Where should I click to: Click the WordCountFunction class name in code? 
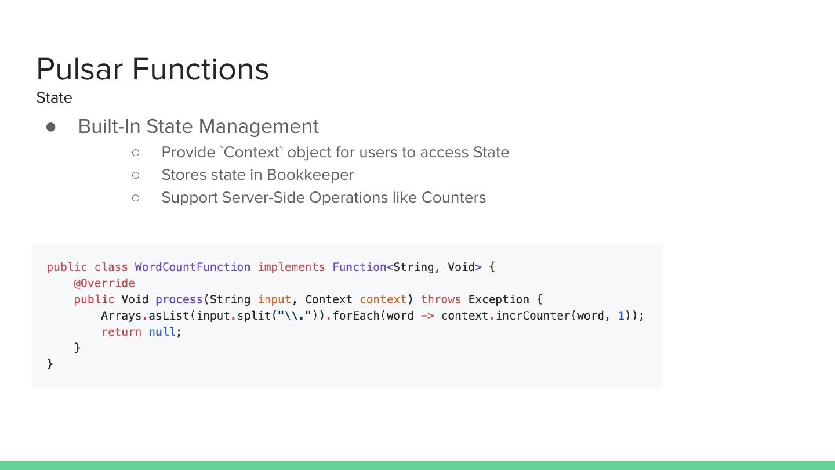click(193, 267)
